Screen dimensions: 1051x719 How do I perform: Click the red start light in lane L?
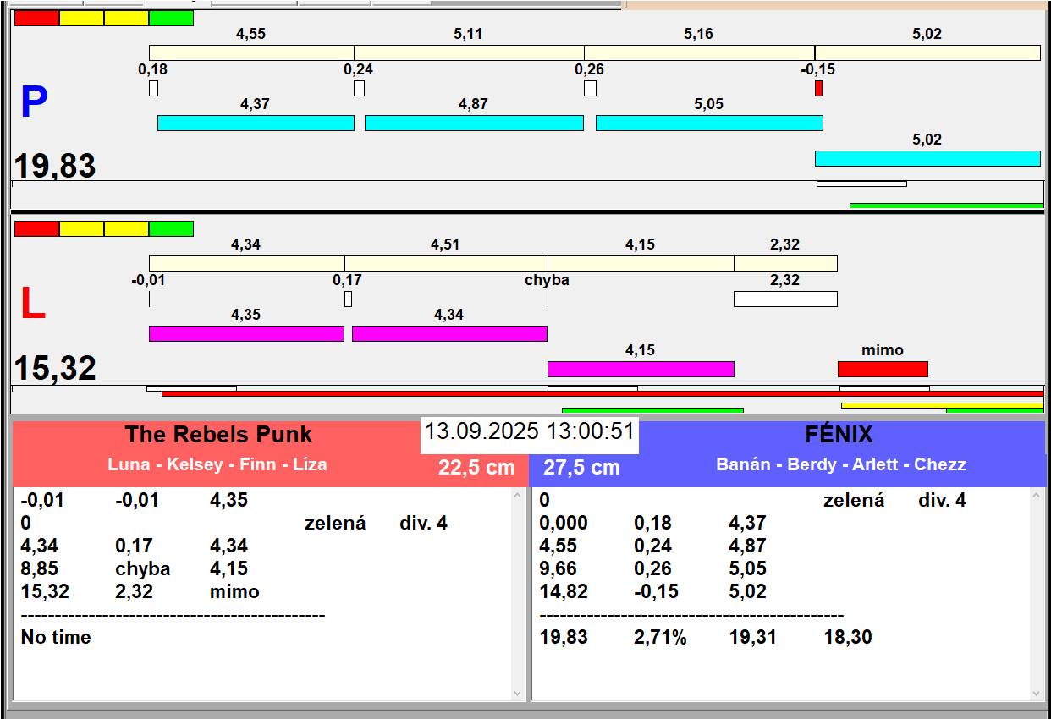37,228
